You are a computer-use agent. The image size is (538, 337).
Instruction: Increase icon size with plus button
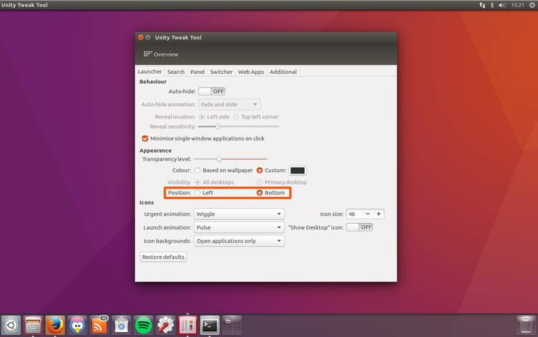(x=379, y=214)
